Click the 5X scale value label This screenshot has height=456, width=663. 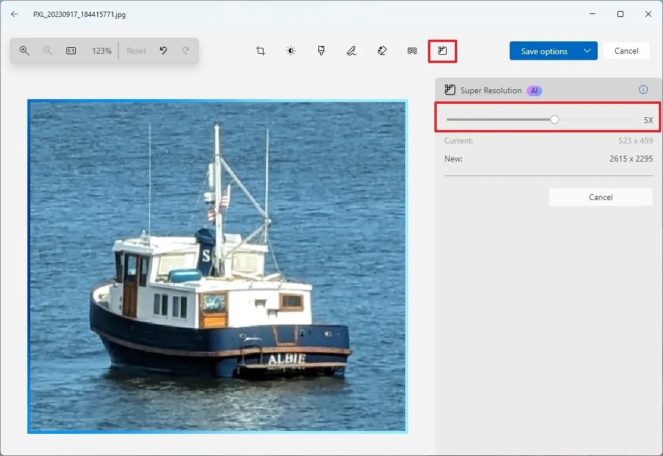(x=648, y=120)
